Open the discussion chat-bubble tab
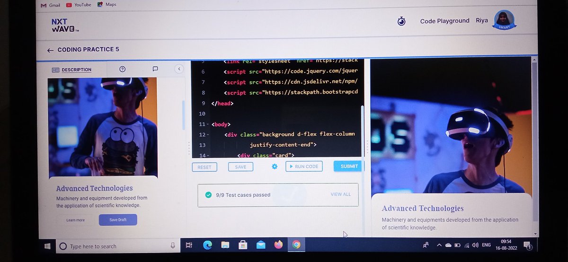Viewport: 568px width, 262px height. pyautogui.click(x=155, y=69)
